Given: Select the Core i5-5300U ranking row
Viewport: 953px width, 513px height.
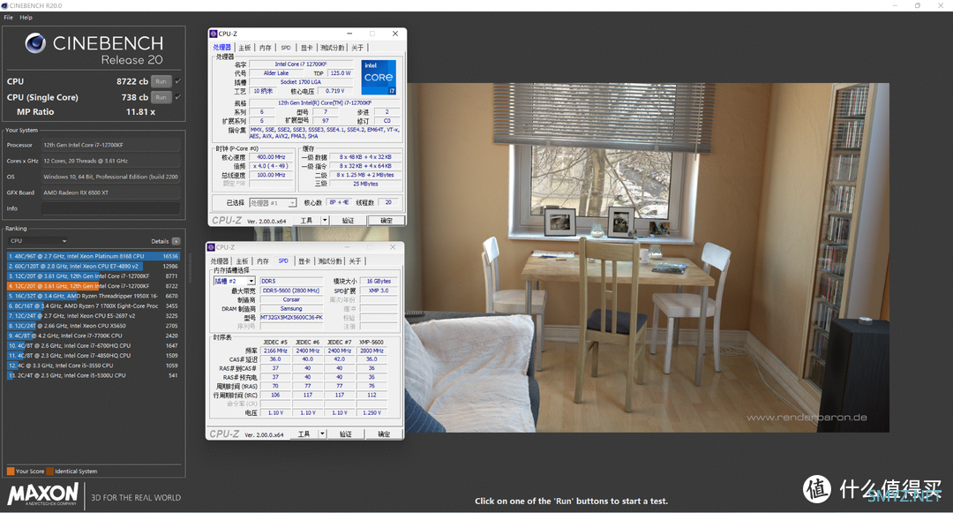Looking at the screenshot, I should coord(94,375).
